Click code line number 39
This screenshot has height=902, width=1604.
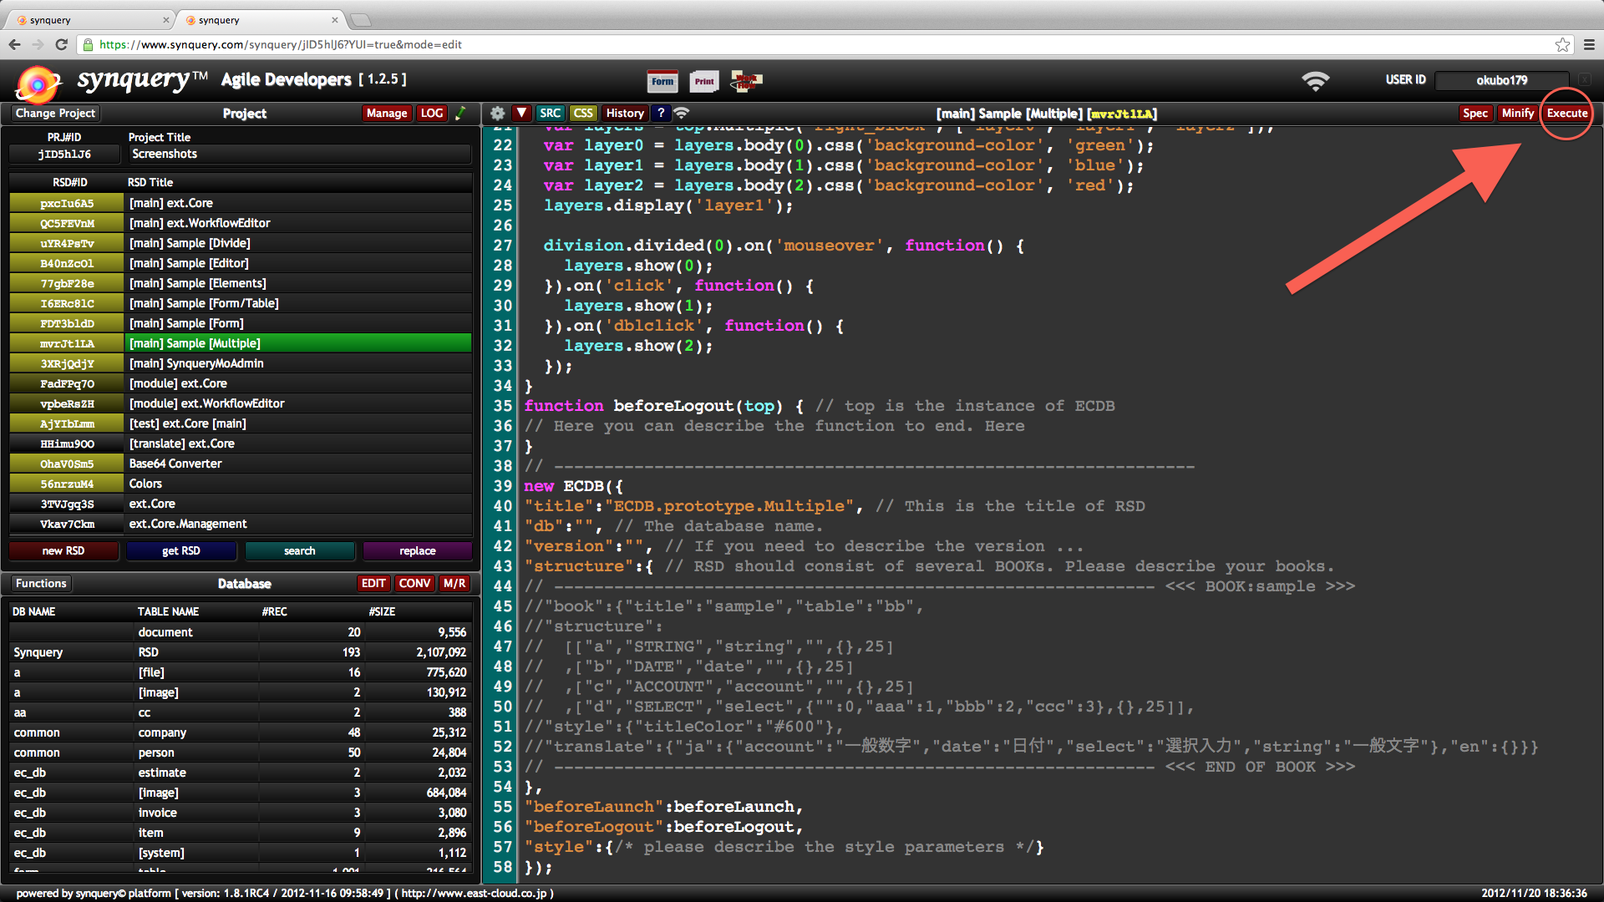(x=502, y=486)
